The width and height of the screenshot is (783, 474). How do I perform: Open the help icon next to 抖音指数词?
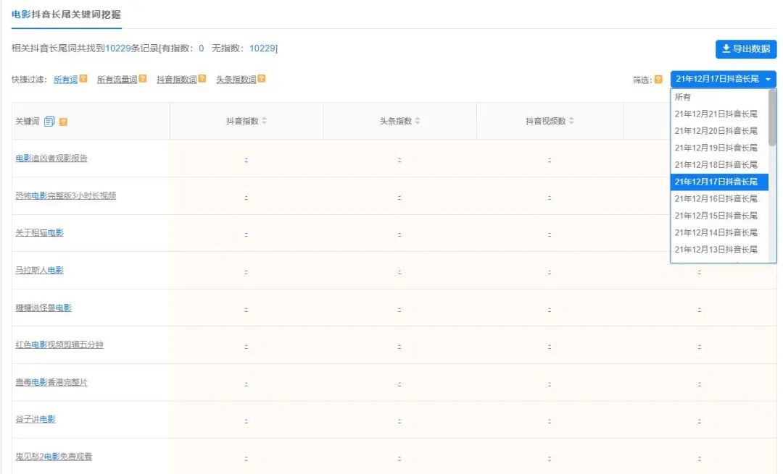tap(201, 79)
